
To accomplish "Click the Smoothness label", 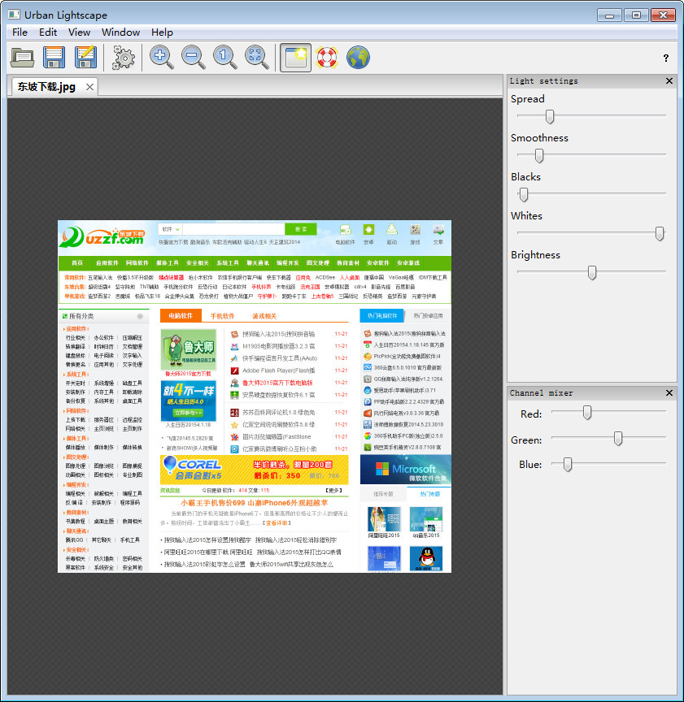I will 539,138.
